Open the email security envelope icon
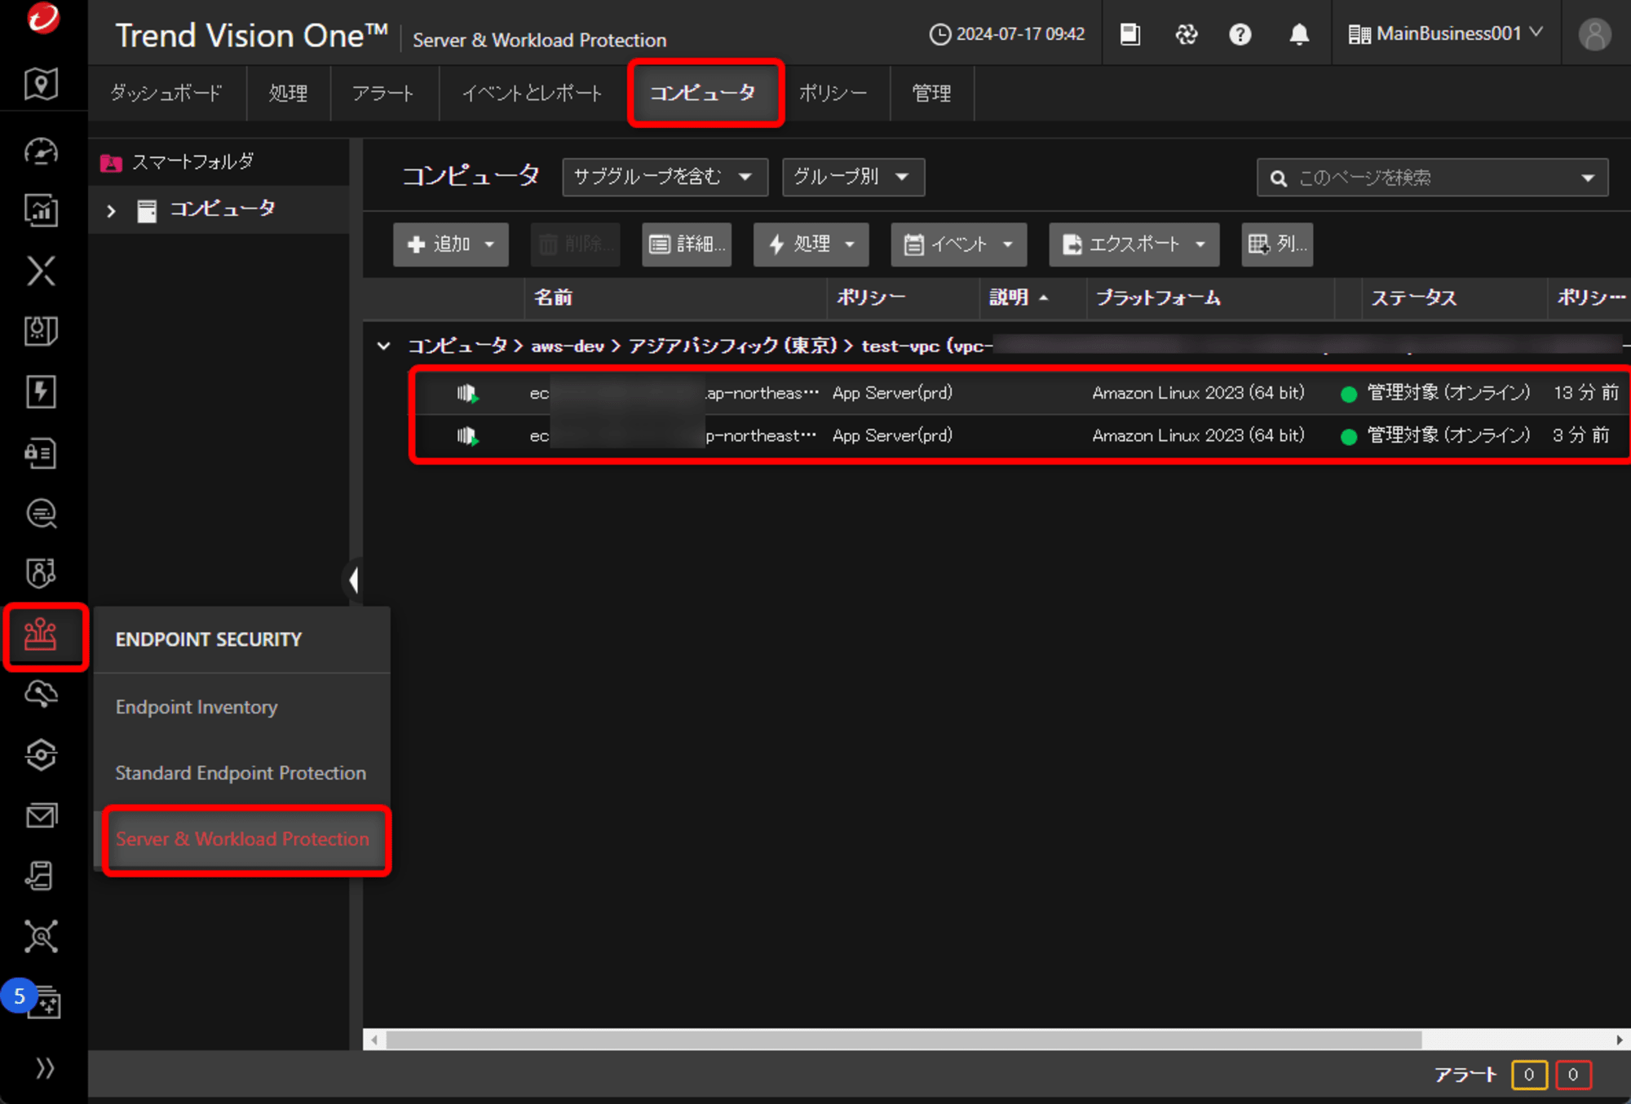The height and width of the screenshot is (1104, 1631). tap(42, 815)
